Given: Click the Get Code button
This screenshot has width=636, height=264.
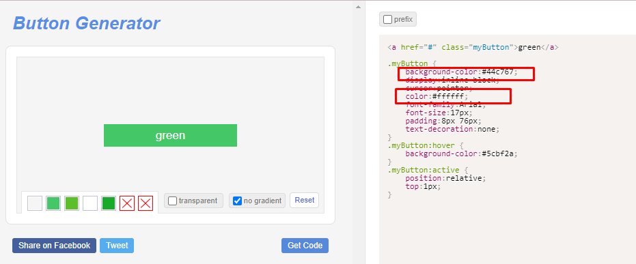Looking at the screenshot, I should click(x=305, y=246).
